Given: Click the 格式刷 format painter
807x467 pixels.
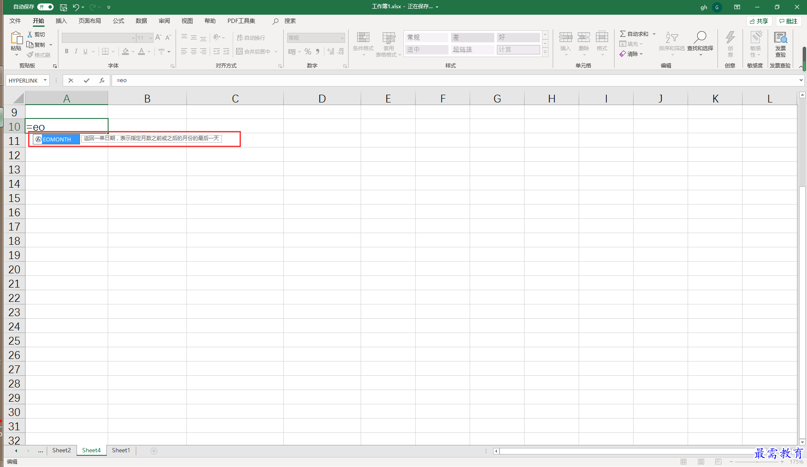Looking at the screenshot, I should tap(38, 55).
